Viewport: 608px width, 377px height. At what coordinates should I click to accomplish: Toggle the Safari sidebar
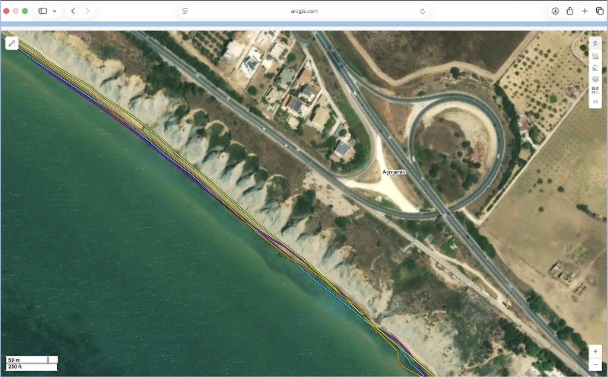(x=42, y=11)
